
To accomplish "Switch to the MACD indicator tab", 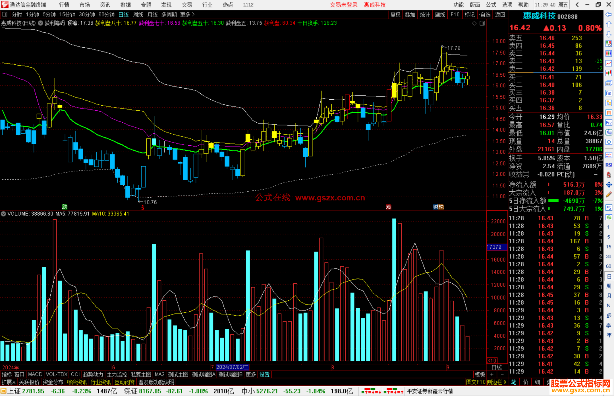I will tap(35, 374).
